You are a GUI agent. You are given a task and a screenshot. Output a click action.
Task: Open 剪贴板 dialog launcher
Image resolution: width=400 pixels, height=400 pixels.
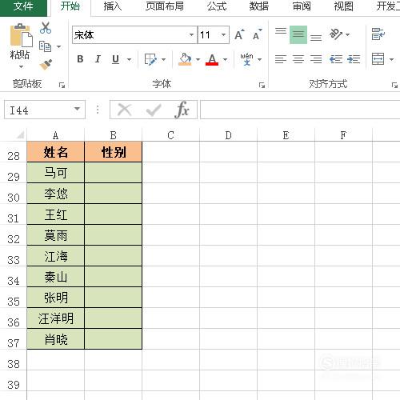tap(62, 86)
